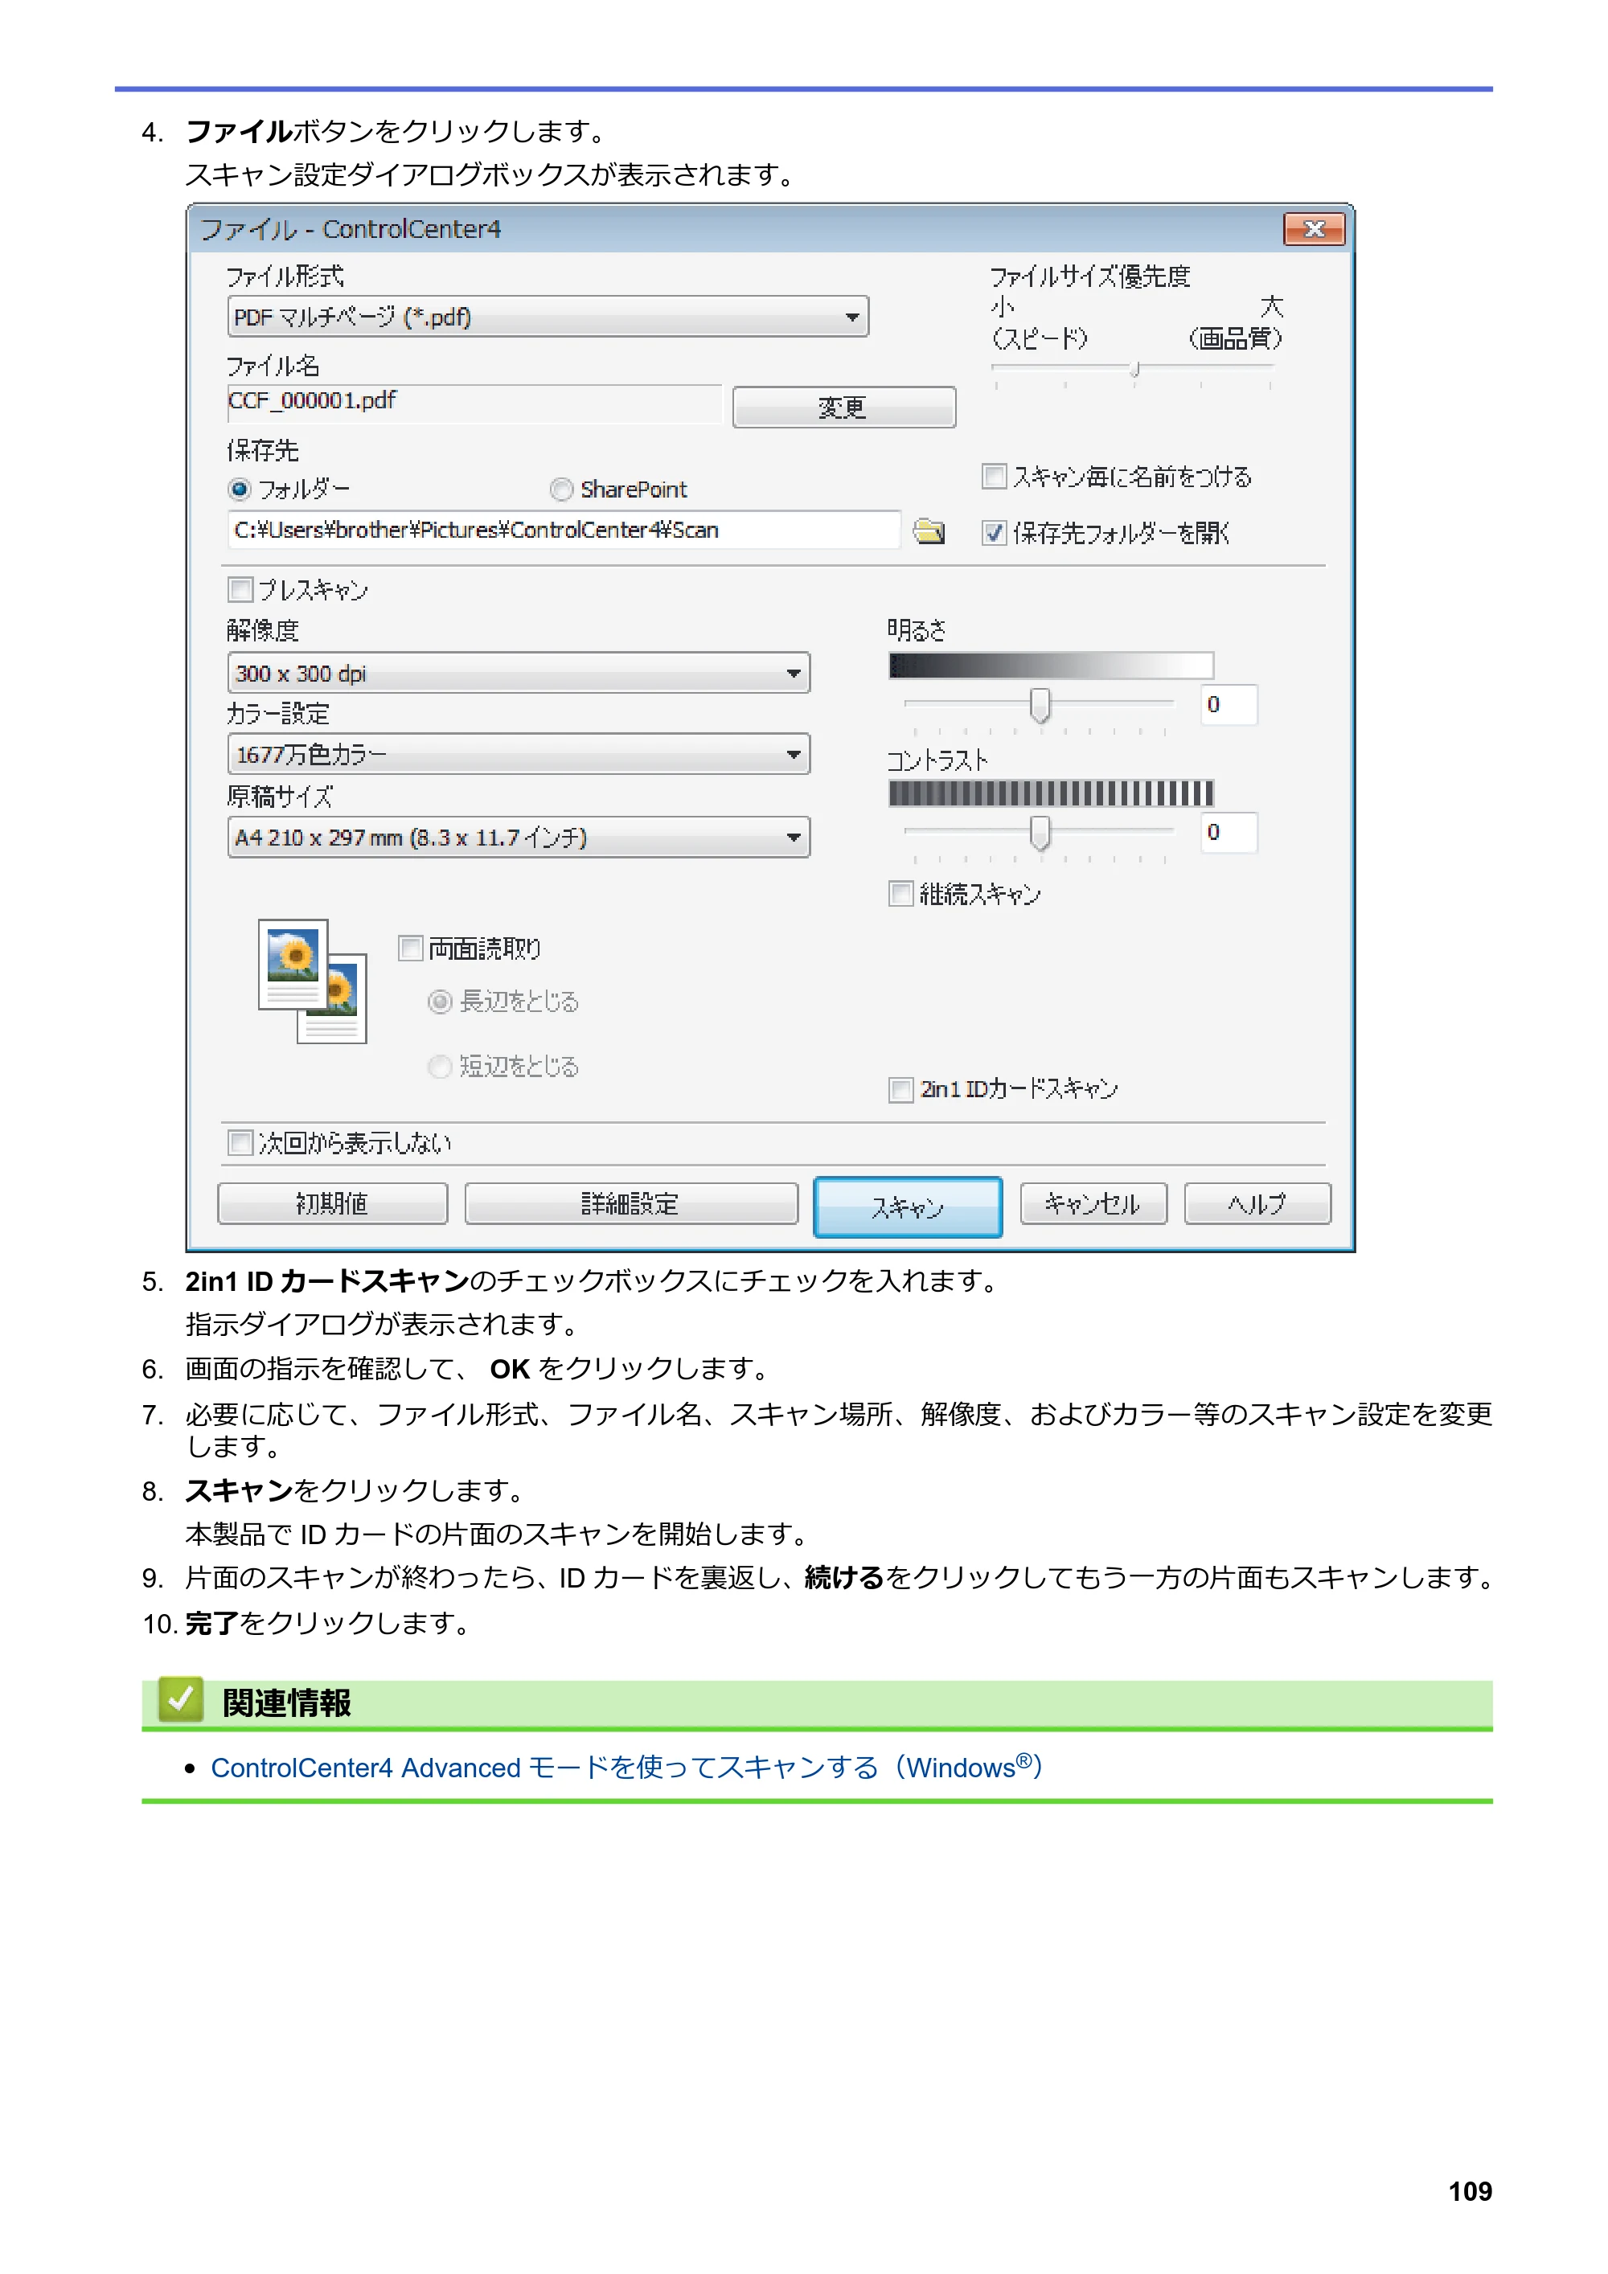Check the 両面読取り checkbox

[x=410, y=948]
